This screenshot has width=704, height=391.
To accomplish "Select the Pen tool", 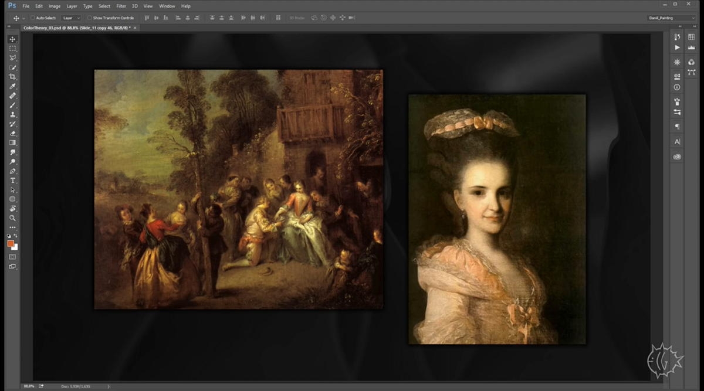I will coord(12,171).
